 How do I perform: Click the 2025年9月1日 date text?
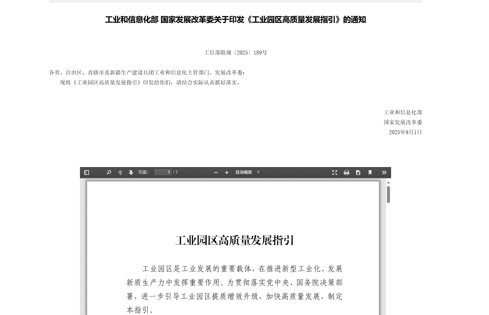[405, 132]
